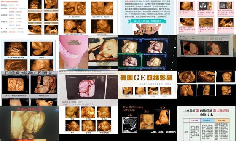This screenshot has width=236, height=141.
Task: Open the thumbnail with six captioned baby expressions
Action: click(88, 120)
